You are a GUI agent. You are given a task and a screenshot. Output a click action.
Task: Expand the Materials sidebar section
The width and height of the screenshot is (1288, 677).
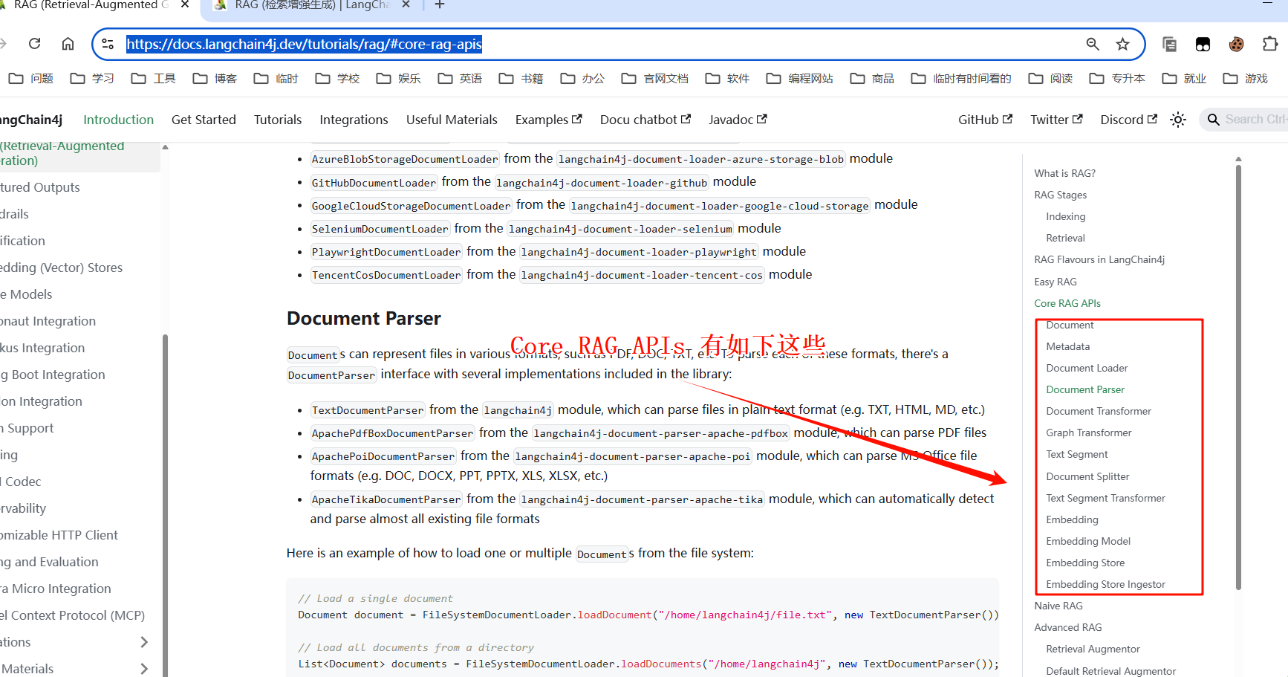[x=143, y=669]
